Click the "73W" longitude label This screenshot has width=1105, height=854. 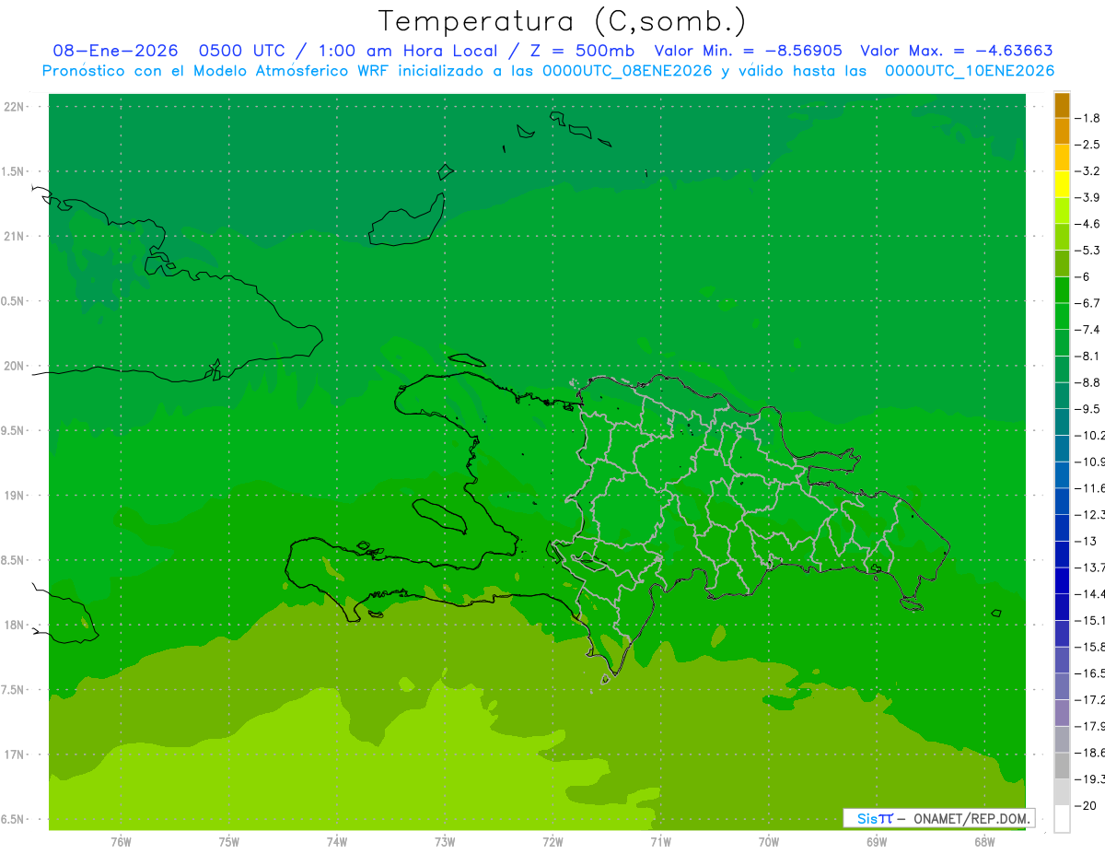coord(445,842)
